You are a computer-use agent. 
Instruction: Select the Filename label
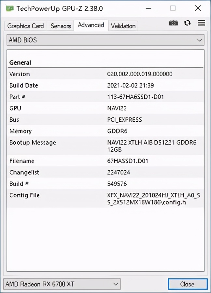click(x=22, y=161)
